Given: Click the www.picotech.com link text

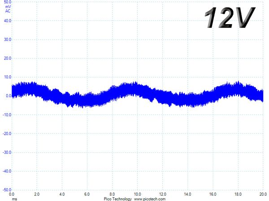Looking at the screenshot, I should tap(150, 199).
